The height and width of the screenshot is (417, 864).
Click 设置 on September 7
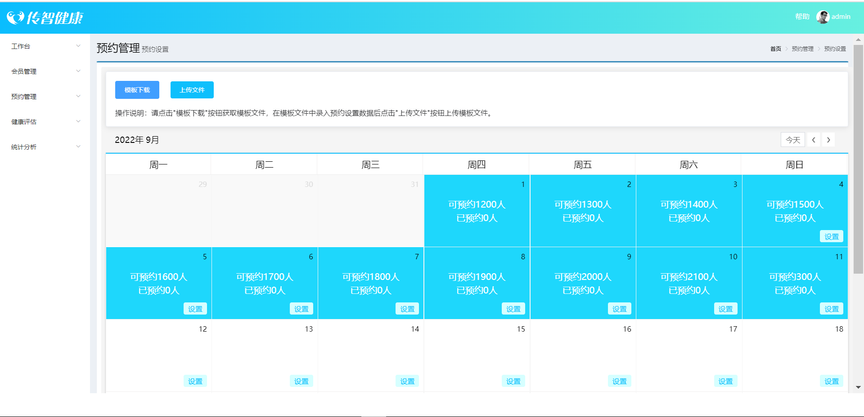pyautogui.click(x=408, y=309)
